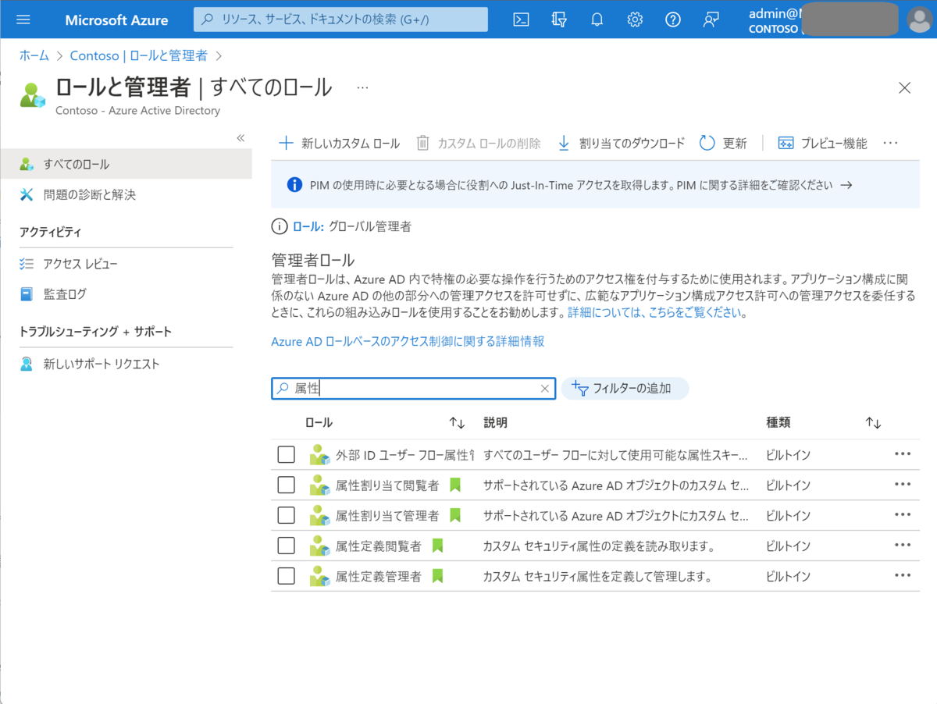Image resolution: width=937 pixels, height=704 pixels.
Task: Click the ロールと管理者 page header icon
Action: pyautogui.click(x=33, y=94)
